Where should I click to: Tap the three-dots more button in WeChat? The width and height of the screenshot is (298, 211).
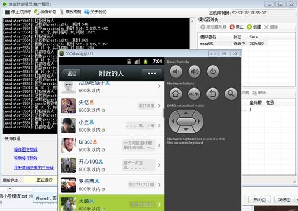coord(152,73)
